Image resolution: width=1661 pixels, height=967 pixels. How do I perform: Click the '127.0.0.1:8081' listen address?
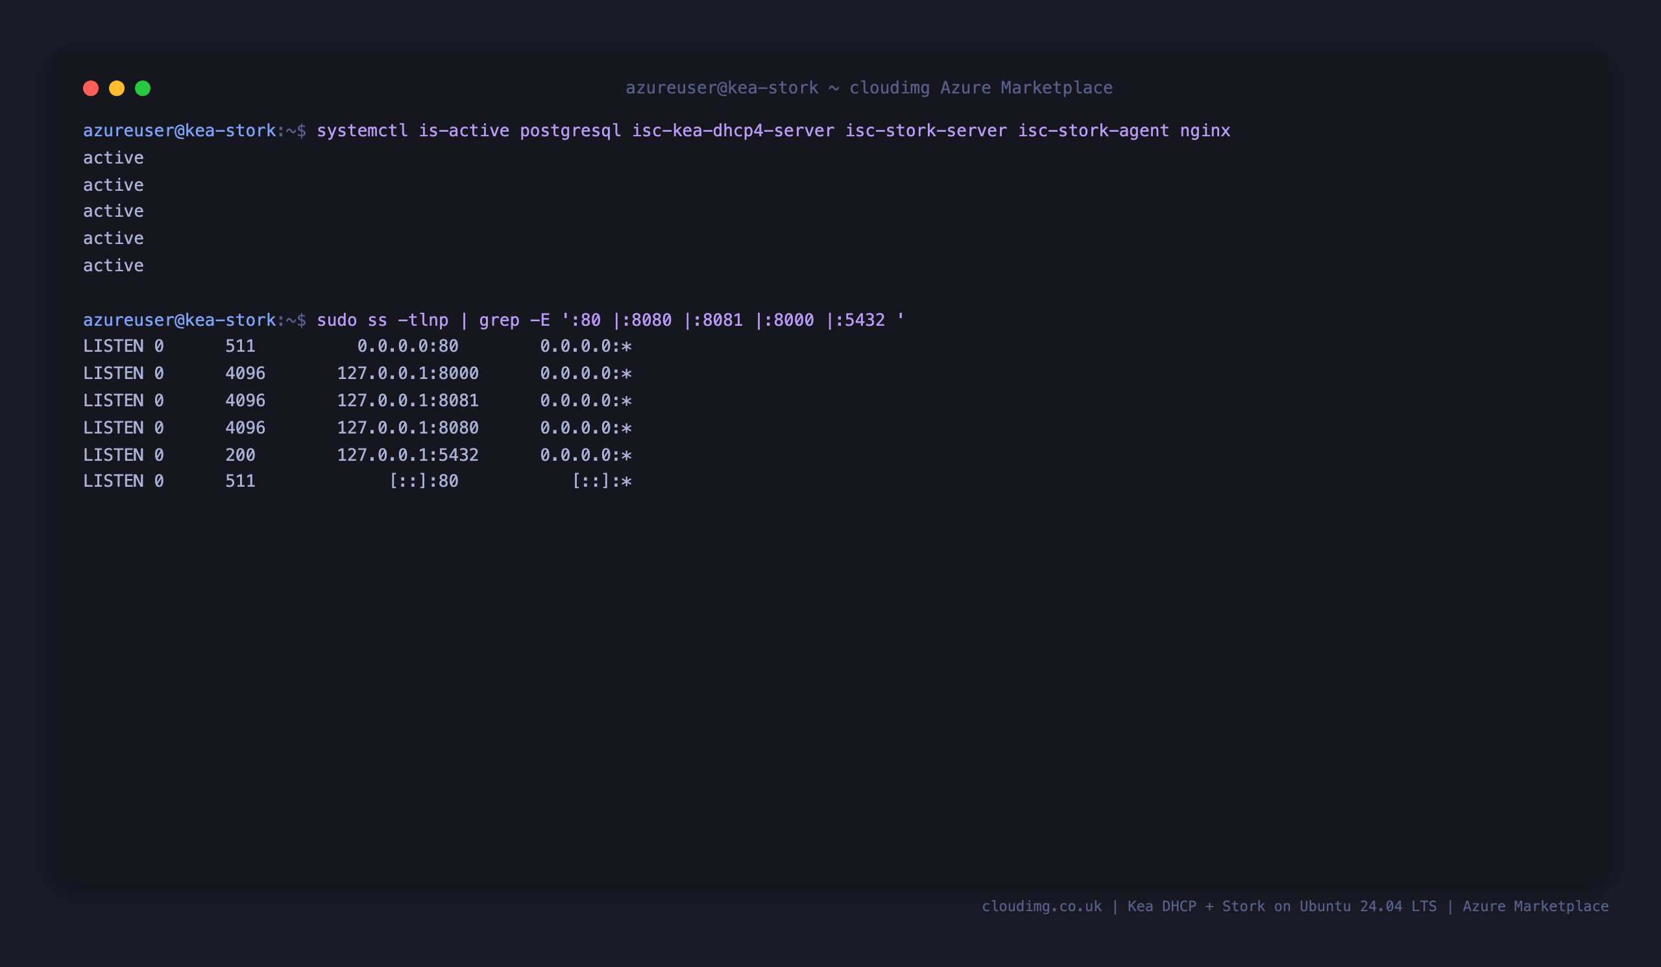tap(408, 400)
